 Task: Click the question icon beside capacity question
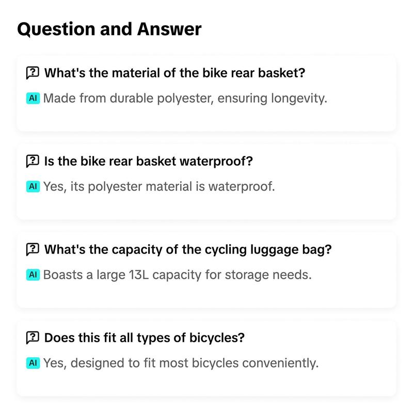[33, 249]
